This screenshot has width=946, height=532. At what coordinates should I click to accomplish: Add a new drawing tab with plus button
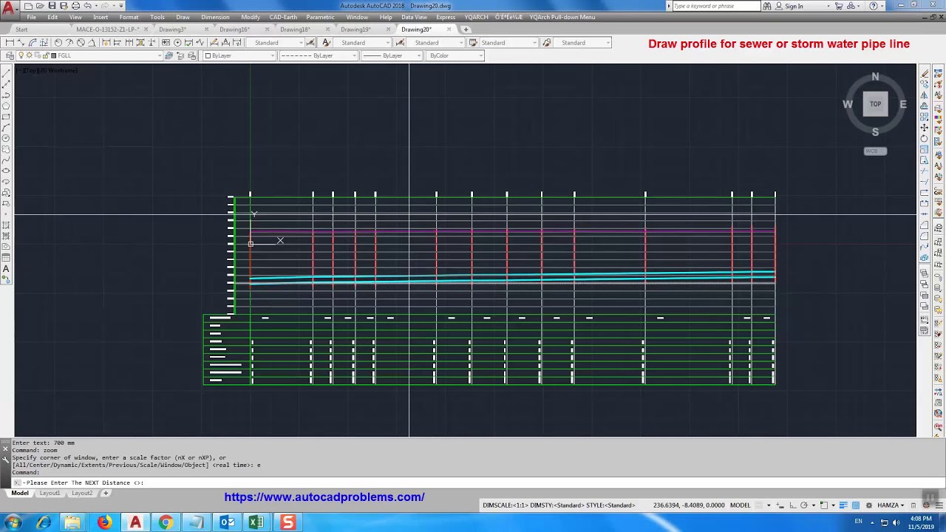(466, 30)
